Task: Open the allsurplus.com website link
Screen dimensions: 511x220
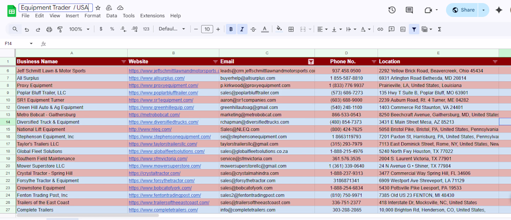Action: (x=157, y=78)
